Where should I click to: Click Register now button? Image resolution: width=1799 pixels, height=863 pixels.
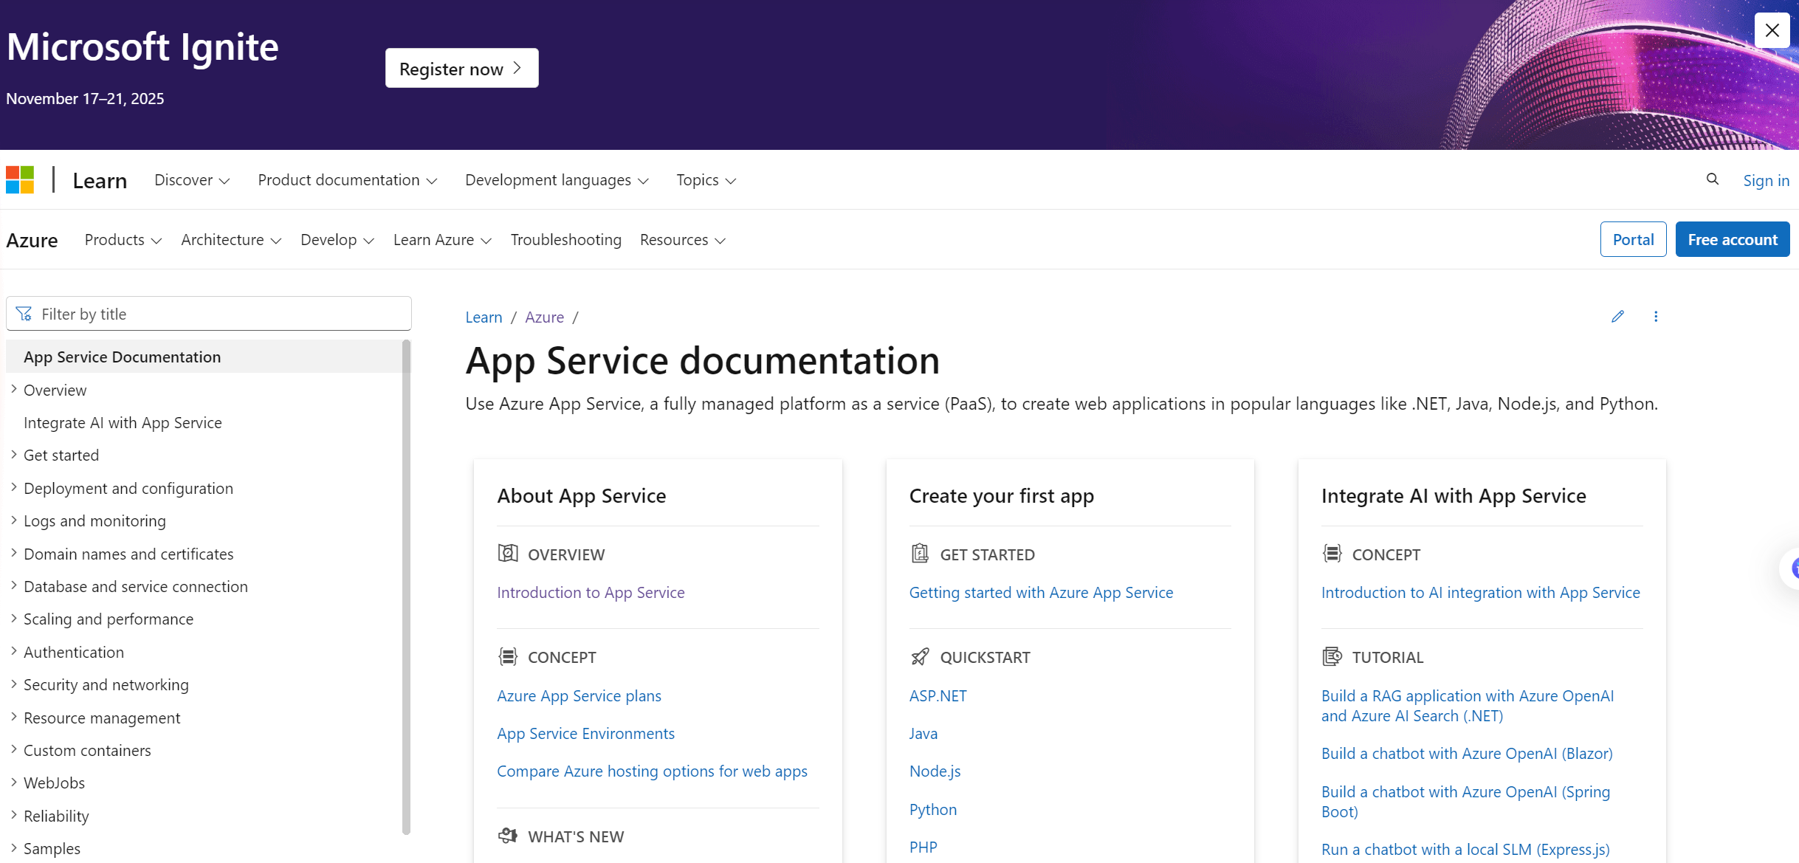461,68
